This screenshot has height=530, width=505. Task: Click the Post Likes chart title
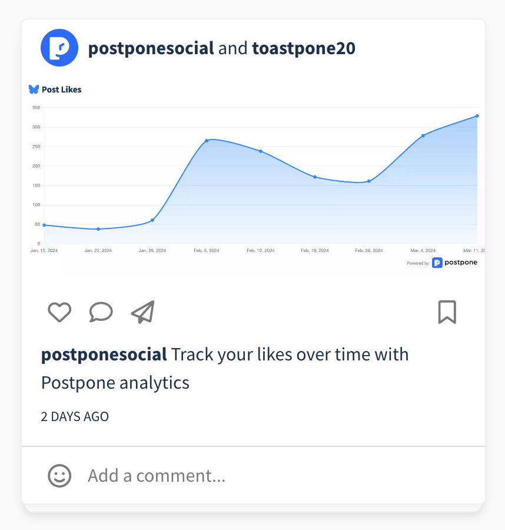pos(61,90)
